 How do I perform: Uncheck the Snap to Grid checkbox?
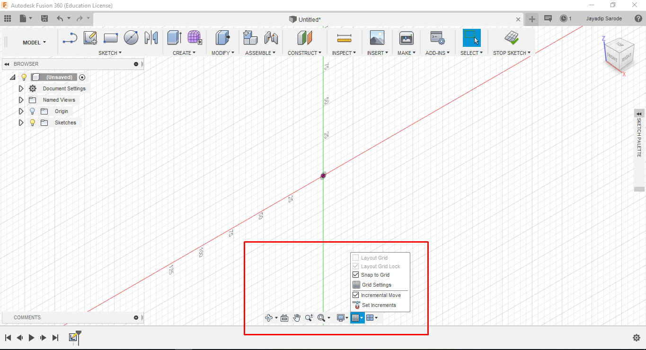coord(356,275)
